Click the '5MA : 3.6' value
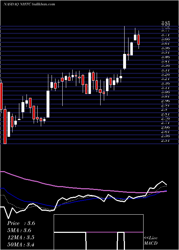Image resolution: width=179 pixels, height=250 pixels. pyautogui.click(x=19, y=230)
